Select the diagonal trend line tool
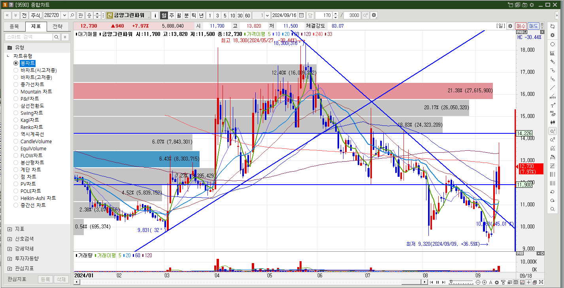The height and width of the screenshot is (288, 564). (x=552, y=88)
